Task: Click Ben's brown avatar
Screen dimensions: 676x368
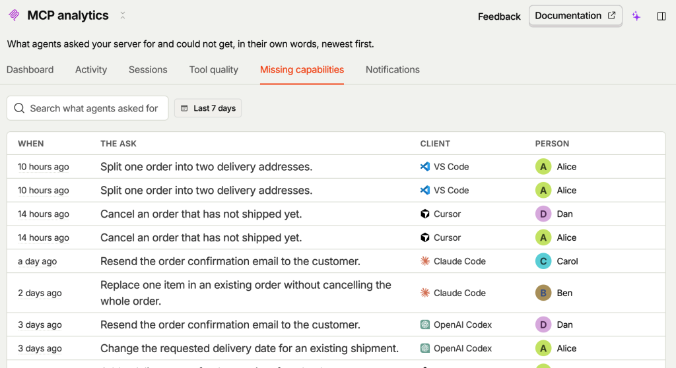Action: click(x=543, y=293)
